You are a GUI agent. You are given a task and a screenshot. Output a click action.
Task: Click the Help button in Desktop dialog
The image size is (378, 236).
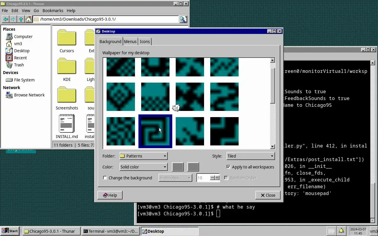point(110,195)
